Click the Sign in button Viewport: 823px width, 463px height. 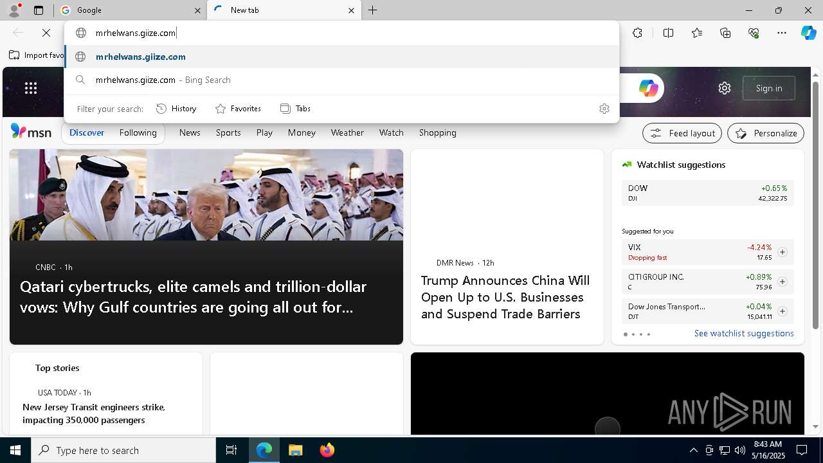[769, 88]
